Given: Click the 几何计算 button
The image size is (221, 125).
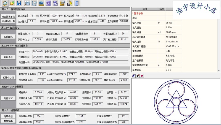Looking at the screenshot, I should 8,98.
